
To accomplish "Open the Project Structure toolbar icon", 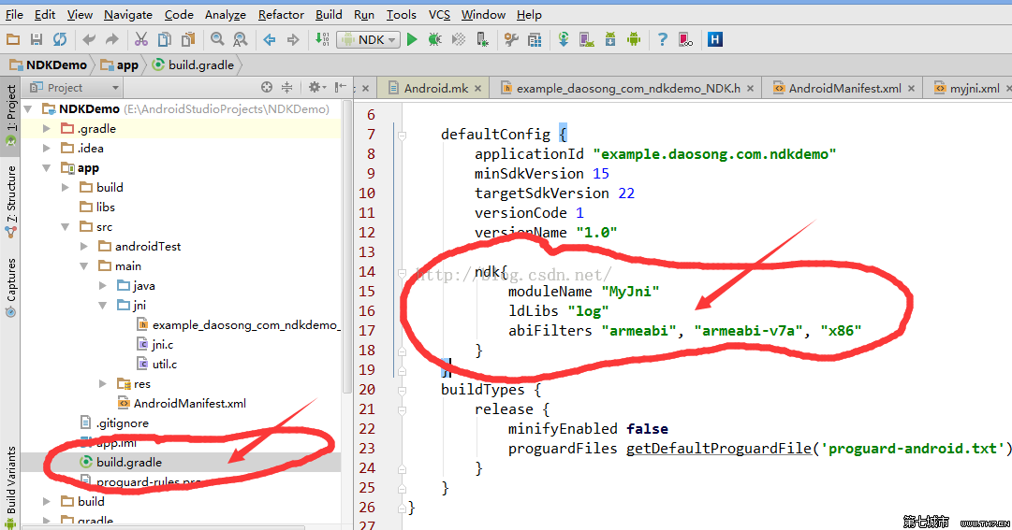I will point(535,40).
